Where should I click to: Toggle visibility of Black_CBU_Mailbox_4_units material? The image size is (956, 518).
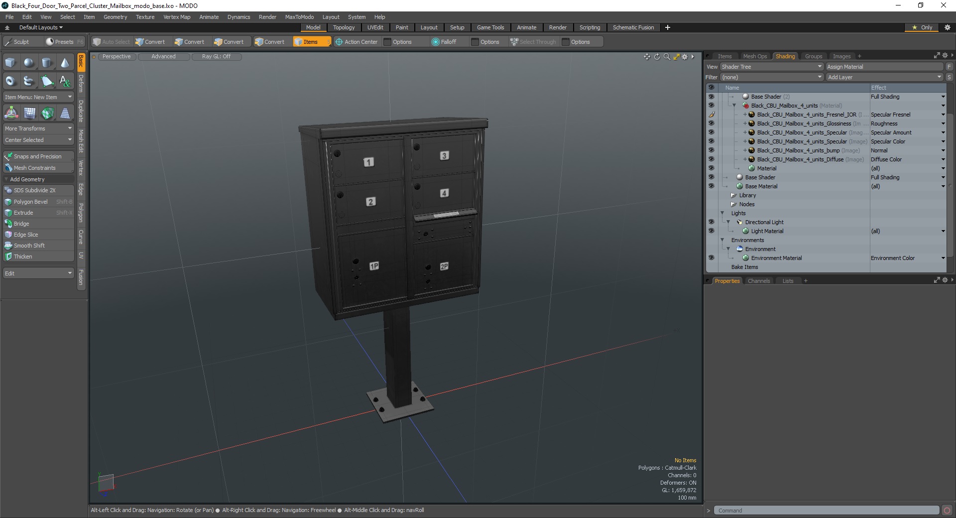coord(711,106)
